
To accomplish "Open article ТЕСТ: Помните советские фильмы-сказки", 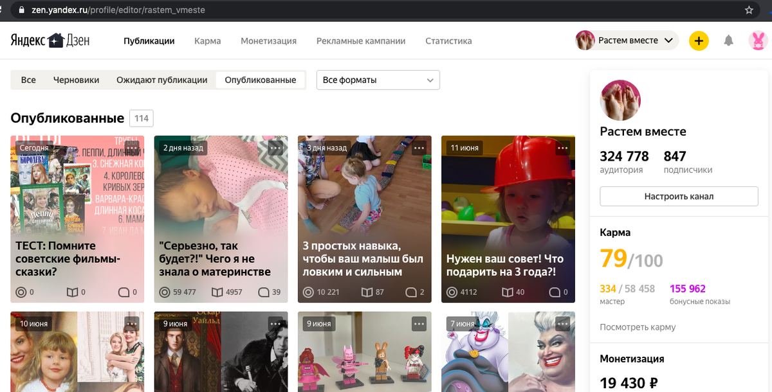I will click(77, 219).
